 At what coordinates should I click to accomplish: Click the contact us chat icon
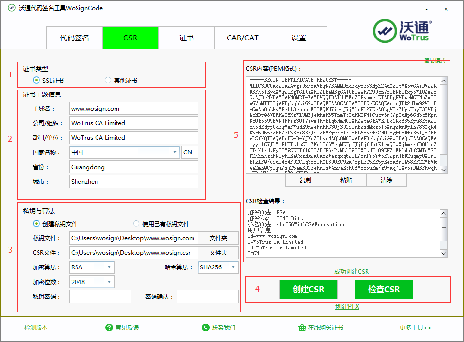coord(206,328)
